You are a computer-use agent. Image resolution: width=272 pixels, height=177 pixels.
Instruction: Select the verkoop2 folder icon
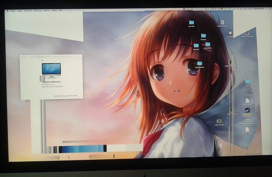(196, 46)
